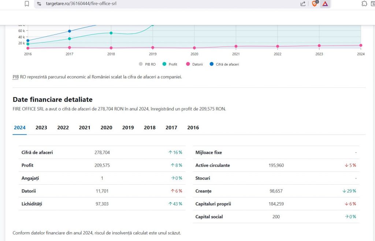Click the sidebar panel icon at far right
This screenshot has height=241, width=375.
(x=374, y=4)
